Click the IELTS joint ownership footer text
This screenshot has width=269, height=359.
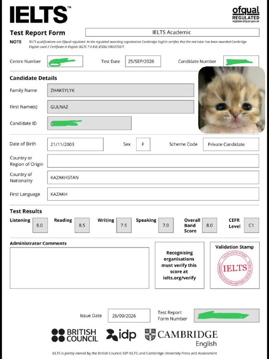134,353
